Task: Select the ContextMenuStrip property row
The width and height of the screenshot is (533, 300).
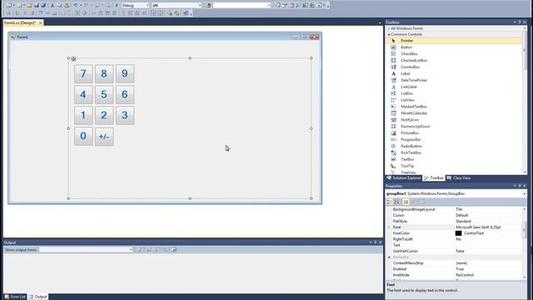Action: click(x=455, y=263)
